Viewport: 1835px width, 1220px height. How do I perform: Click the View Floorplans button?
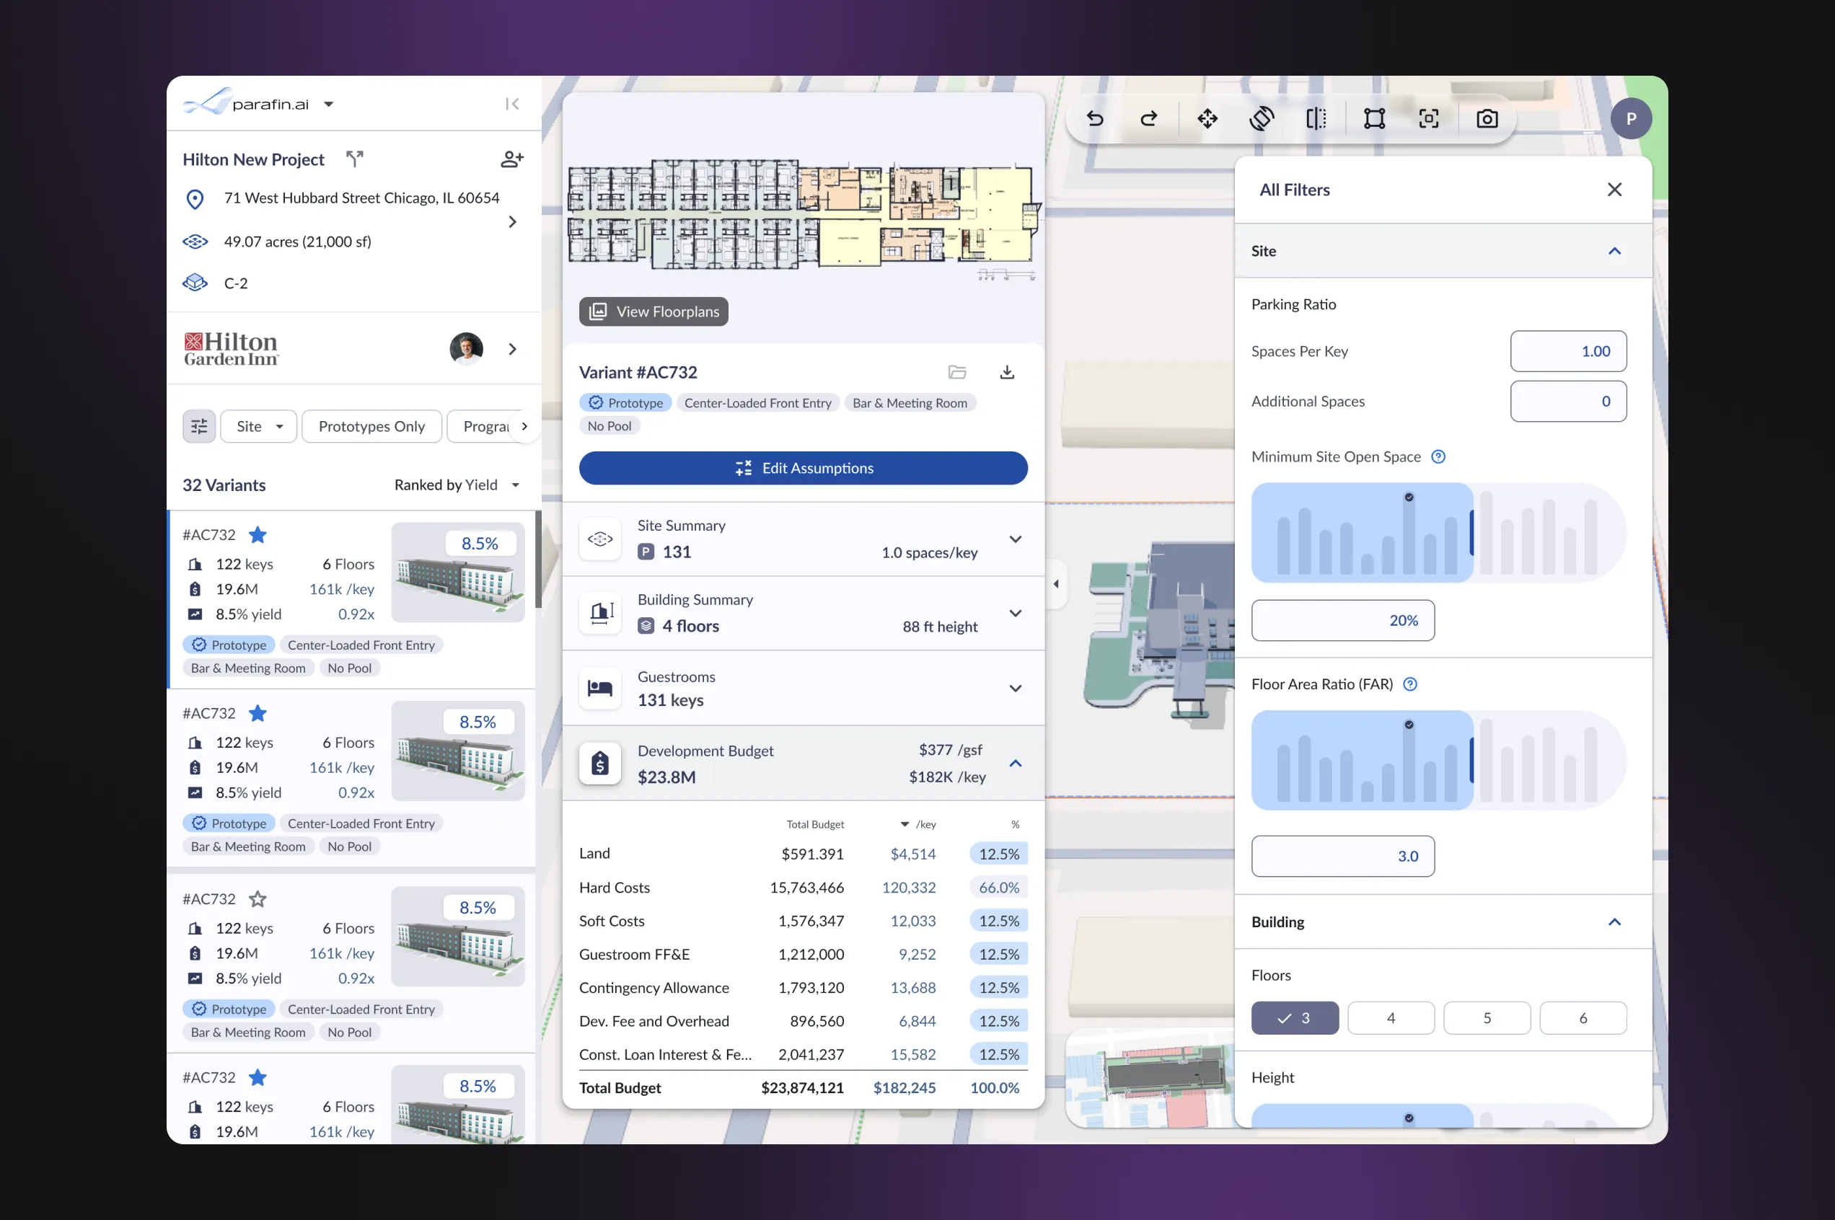tap(653, 311)
